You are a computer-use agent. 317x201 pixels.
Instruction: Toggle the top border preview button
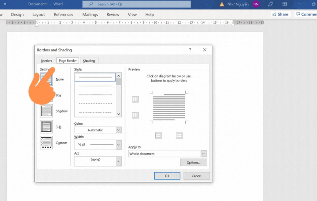pos(135,99)
